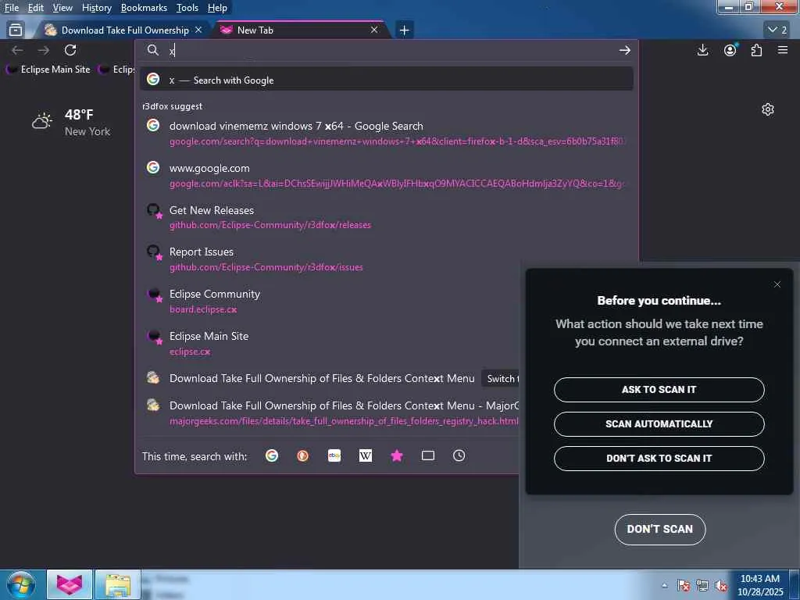Select 'x — Search with Google' suggestion

pos(386,80)
